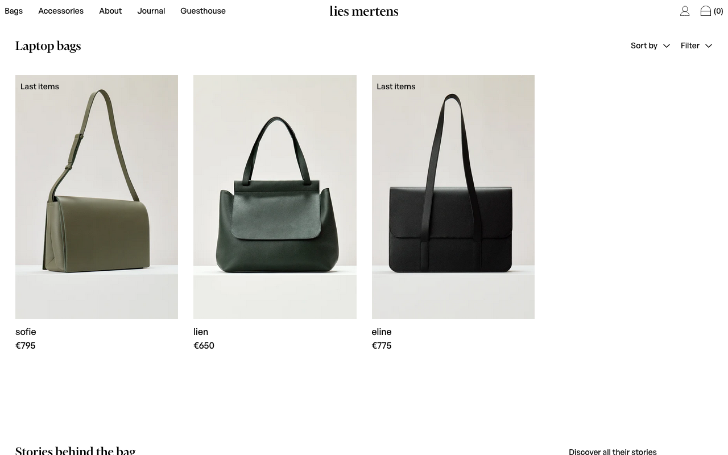728x455 pixels.
Task: View the black eline bag image
Action: tap(453, 197)
